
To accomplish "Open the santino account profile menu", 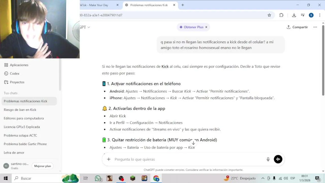I will (16, 166).
